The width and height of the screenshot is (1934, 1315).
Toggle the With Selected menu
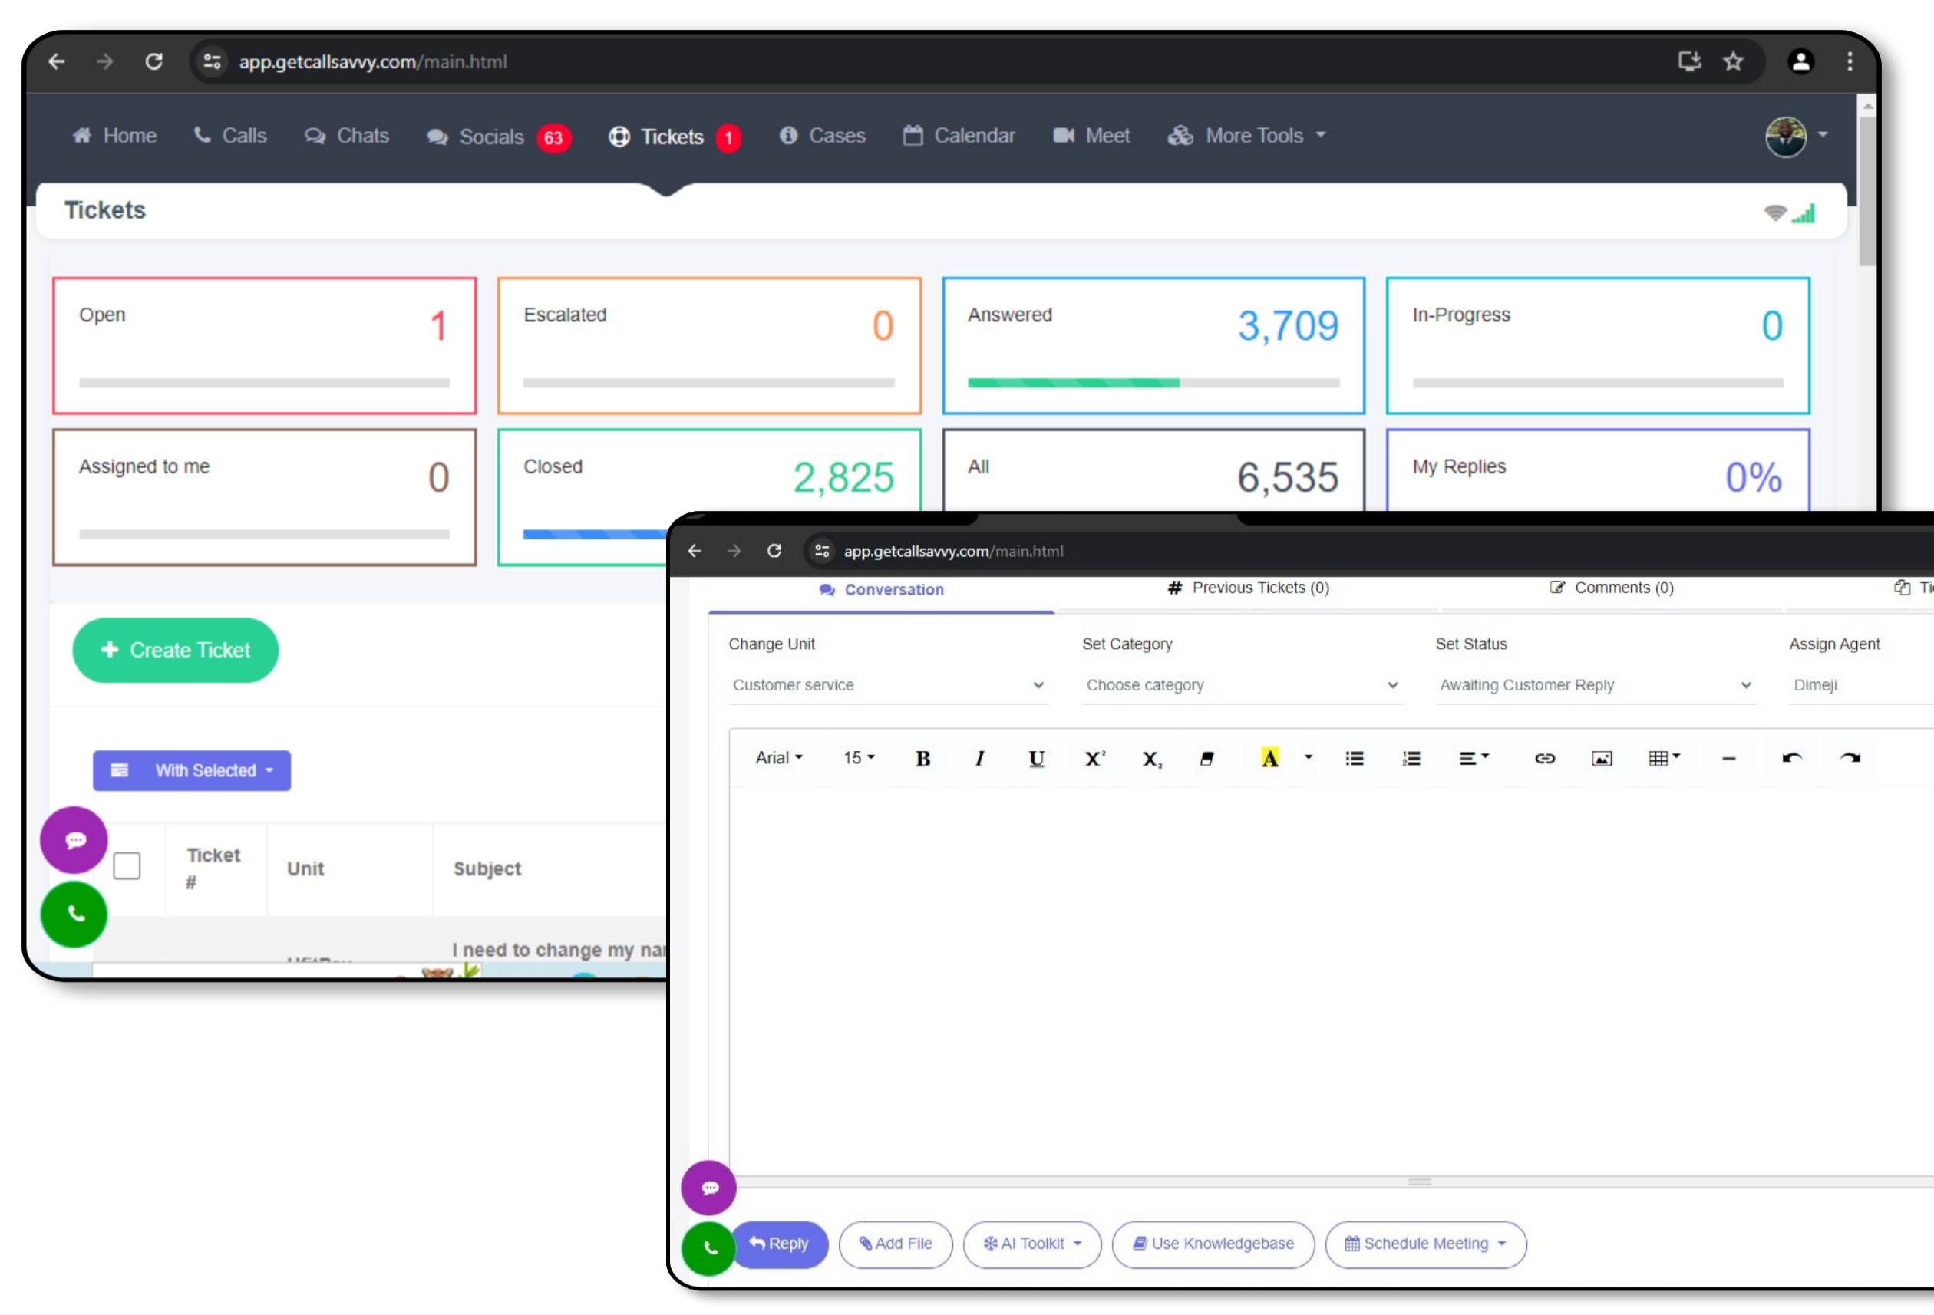click(191, 769)
